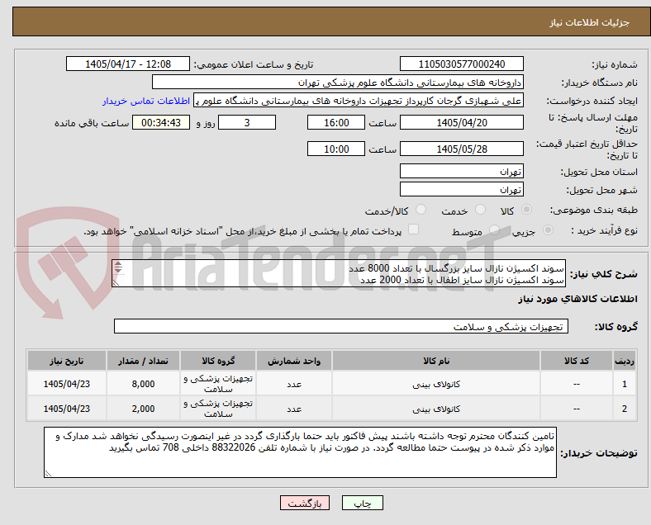Viewport: 651px width, 525px height.
Task: Click the توضیحات خریدار notes text area
Action: tap(300, 452)
